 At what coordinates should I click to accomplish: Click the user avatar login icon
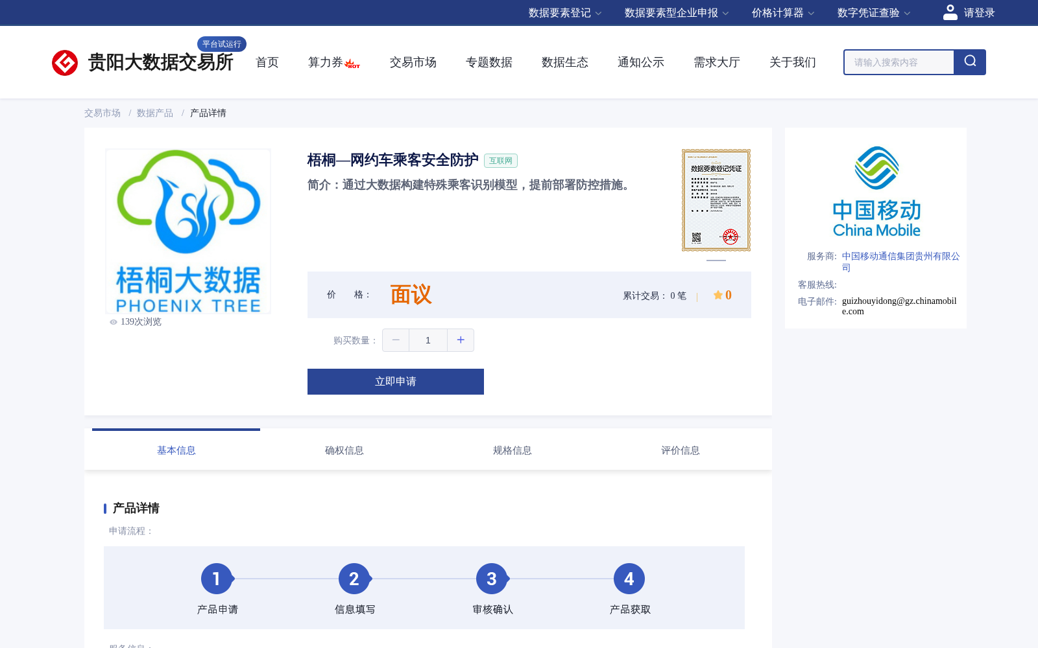pos(950,12)
